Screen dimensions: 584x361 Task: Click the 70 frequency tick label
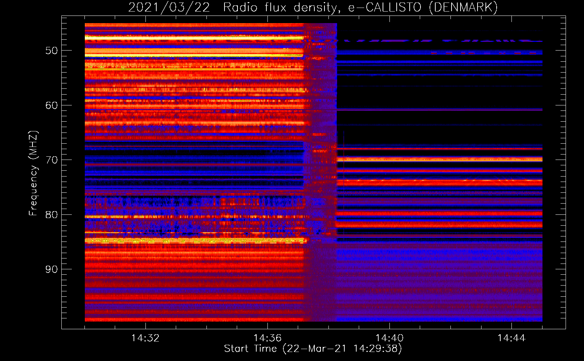pos(52,160)
